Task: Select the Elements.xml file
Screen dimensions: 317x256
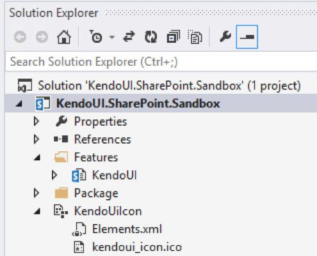Action: coord(127,229)
